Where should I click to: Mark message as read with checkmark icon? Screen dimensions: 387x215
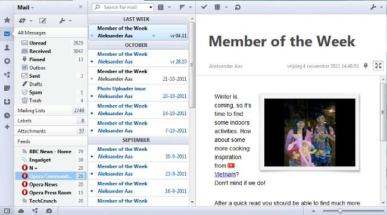204,7
